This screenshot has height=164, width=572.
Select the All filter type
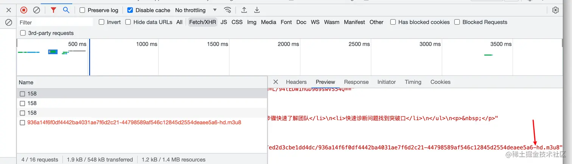179,22
